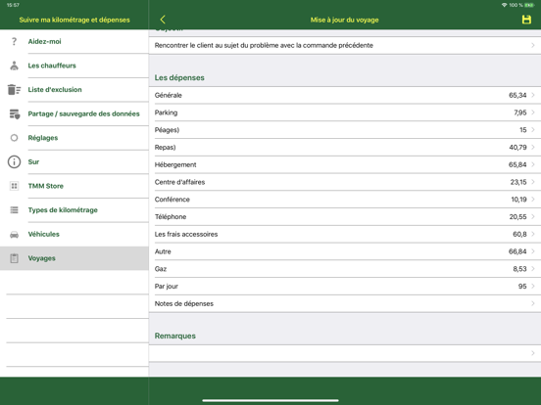The height and width of the screenshot is (405, 541).
Task: Expand the Téléphone chevron
Action: [x=533, y=216]
